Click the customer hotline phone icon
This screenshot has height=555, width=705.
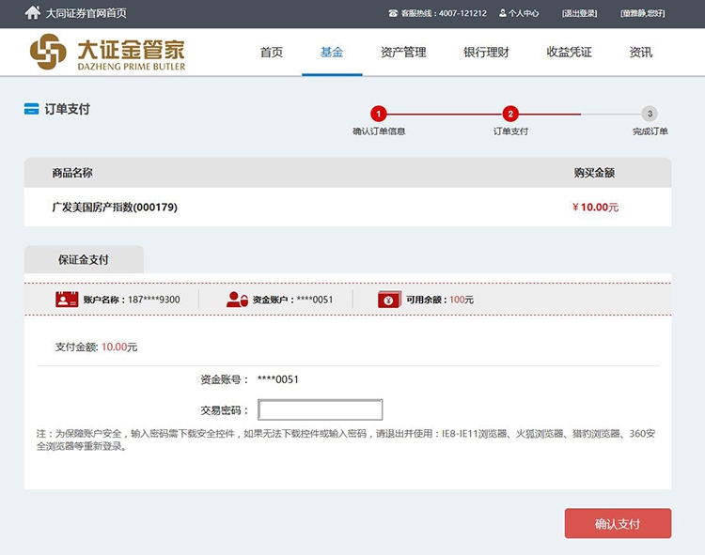pyautogui.click(x=393, y=13)
